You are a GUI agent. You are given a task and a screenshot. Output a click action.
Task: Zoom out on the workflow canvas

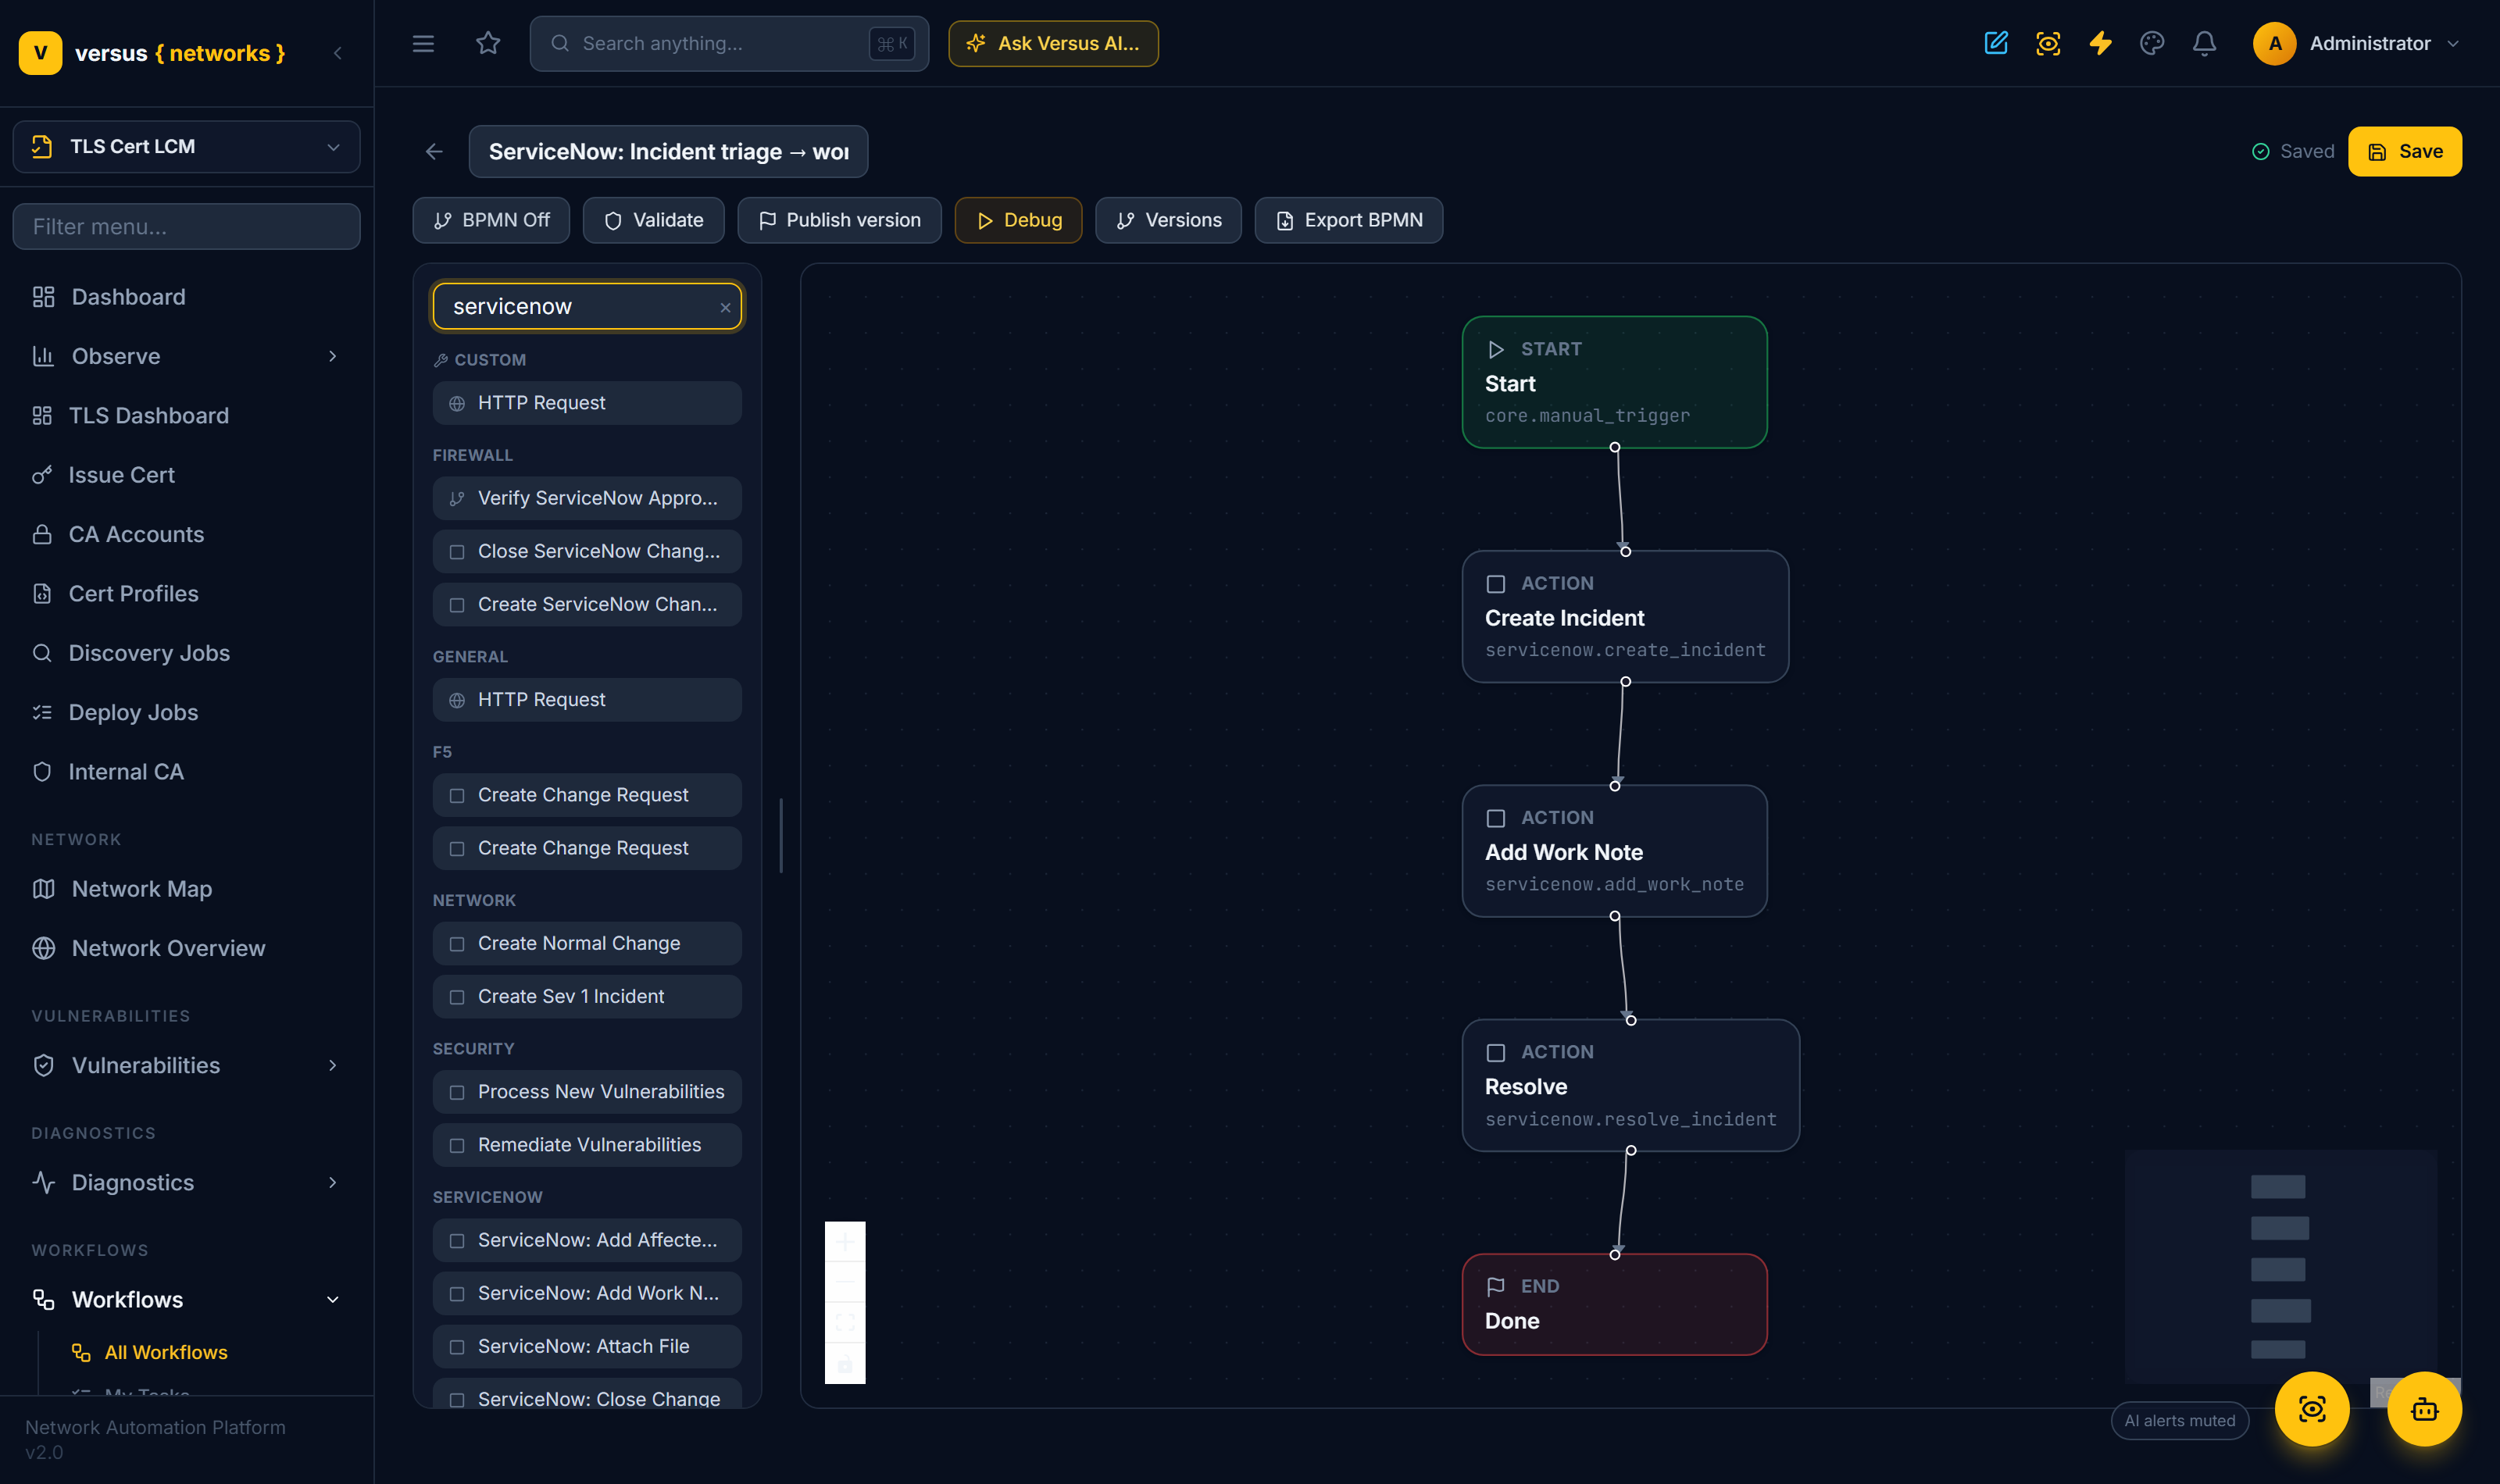(x=845, y=1282)
